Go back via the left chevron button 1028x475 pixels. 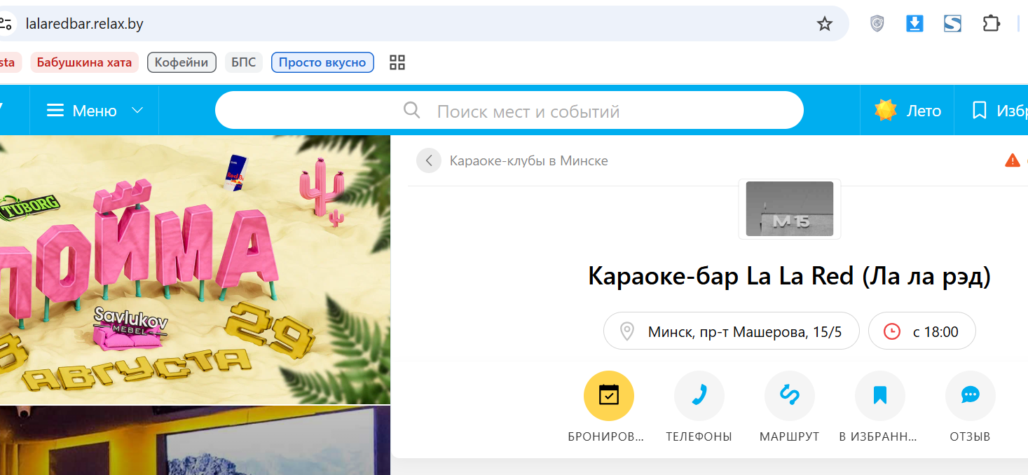[x=429, y=160]
